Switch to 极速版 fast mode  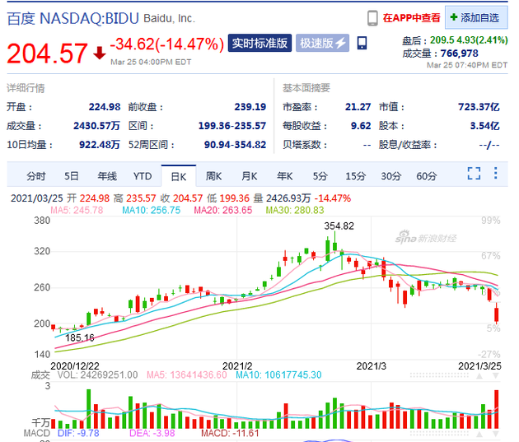point(322,43)
